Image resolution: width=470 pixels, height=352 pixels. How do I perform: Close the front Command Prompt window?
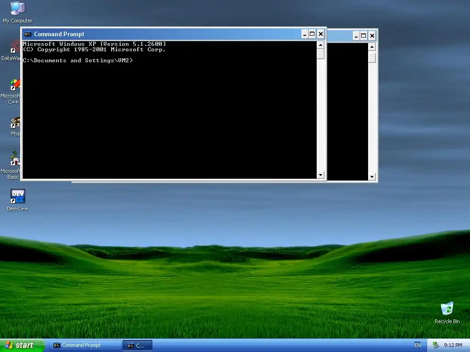[321, 34]
